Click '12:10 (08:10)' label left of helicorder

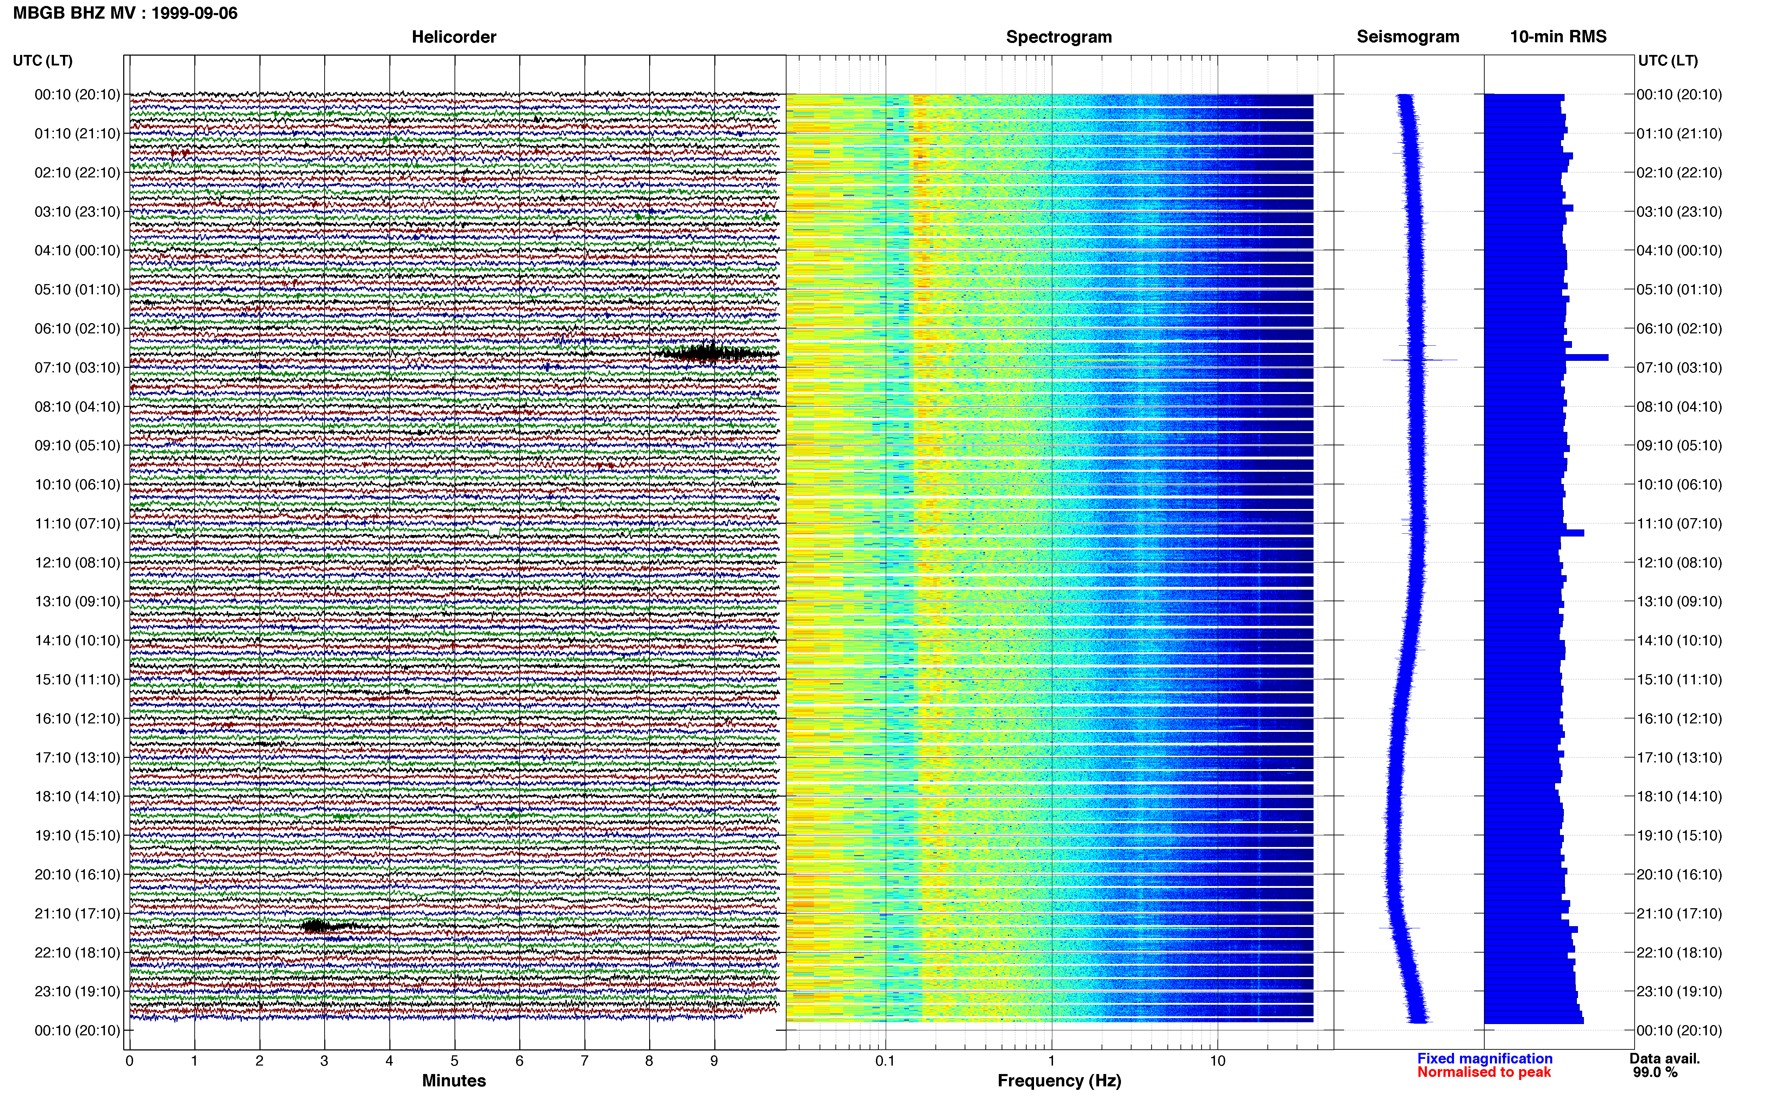pos(77,563)
